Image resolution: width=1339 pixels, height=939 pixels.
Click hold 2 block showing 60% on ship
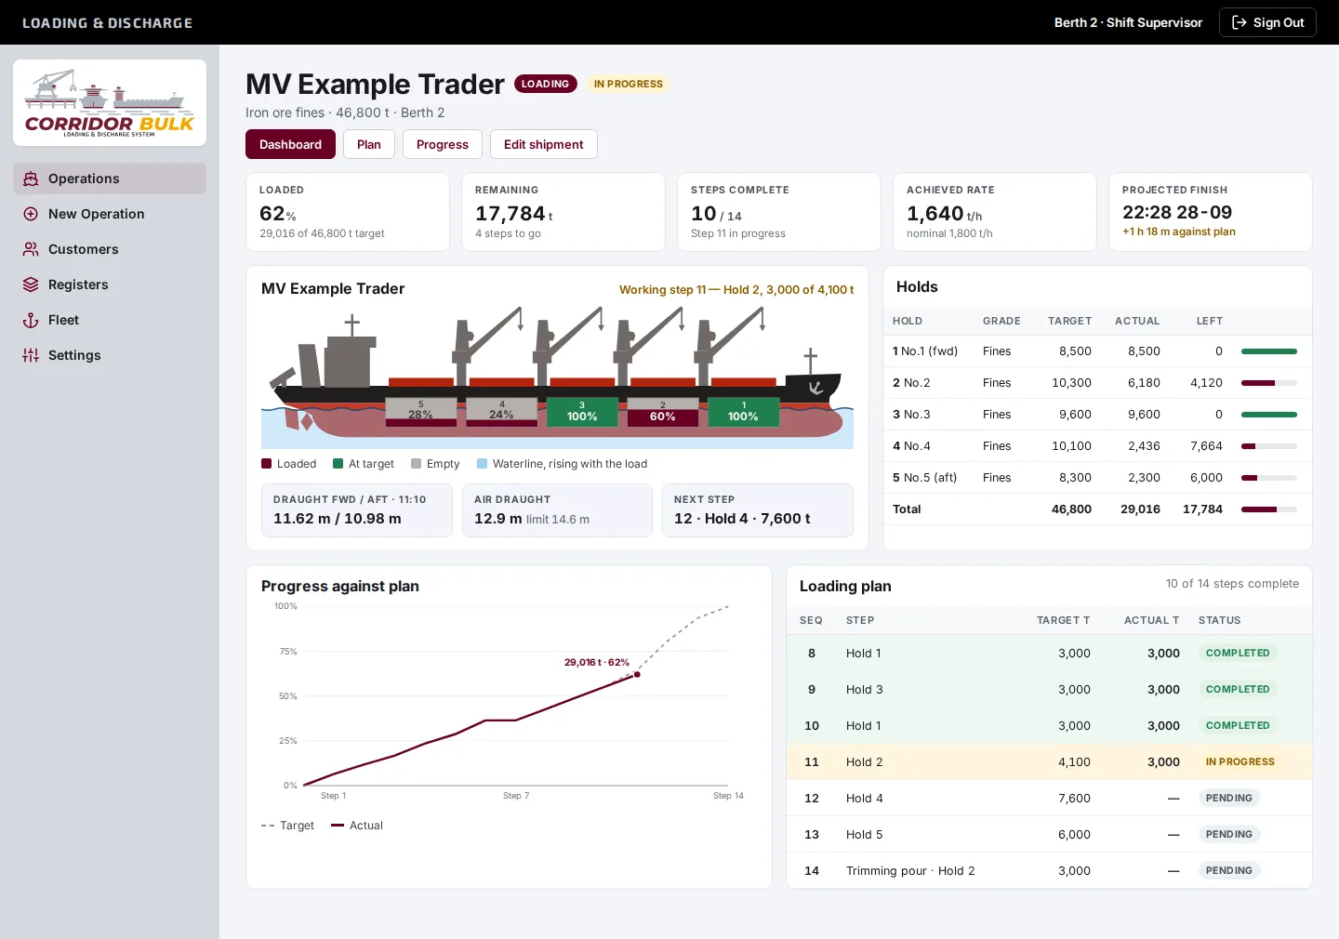pos(663,412)
